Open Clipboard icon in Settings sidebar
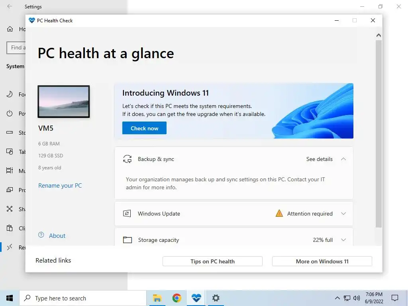 pyautogui.click(x=10, y=228)
